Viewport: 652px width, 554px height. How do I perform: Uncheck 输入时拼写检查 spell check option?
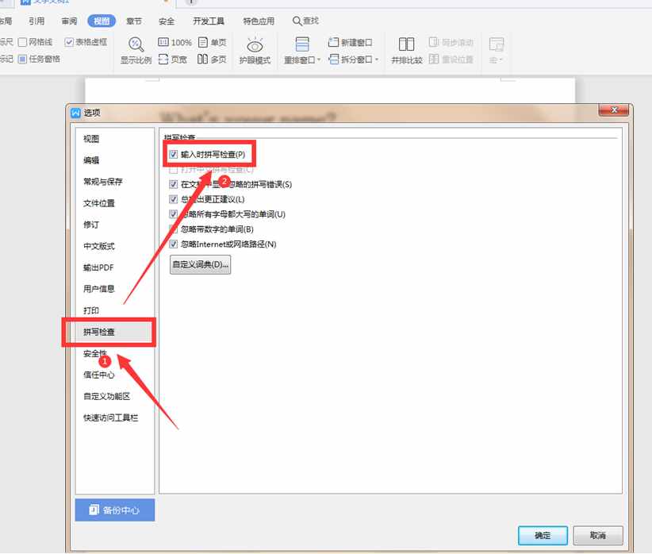[x=173, y=154]
